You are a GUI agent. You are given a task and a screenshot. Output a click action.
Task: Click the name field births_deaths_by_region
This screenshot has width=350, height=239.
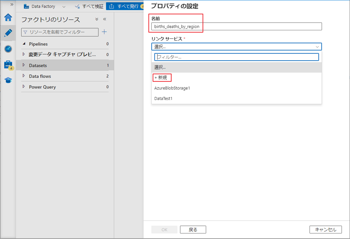click(236, 26)
